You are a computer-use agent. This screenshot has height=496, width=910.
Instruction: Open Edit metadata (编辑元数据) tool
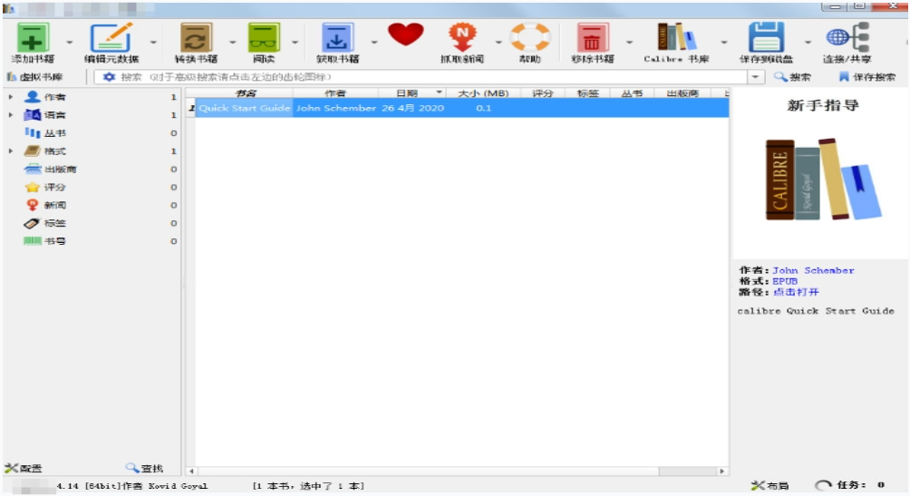click(x=111, y=38)
